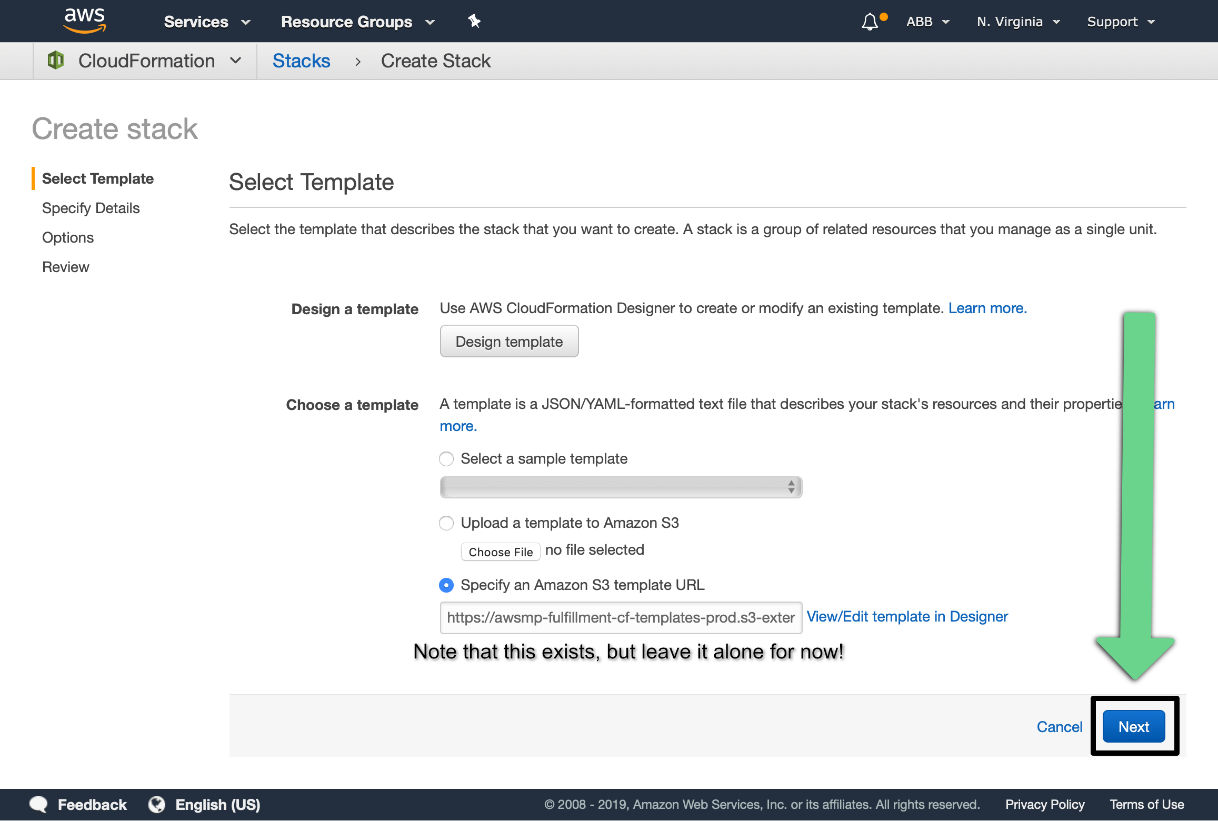This screenshot has width=1218, height=821.
Task: Go to the Options step
Action: click(68, 238)
